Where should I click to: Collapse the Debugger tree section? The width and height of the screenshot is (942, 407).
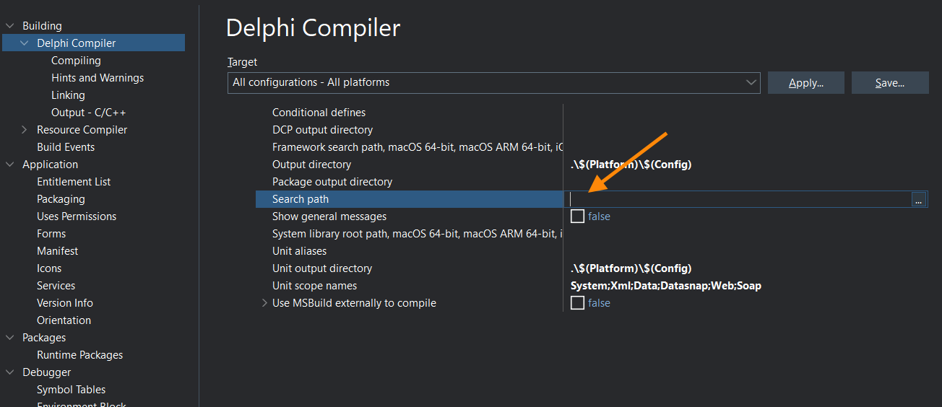coord(10,372)
